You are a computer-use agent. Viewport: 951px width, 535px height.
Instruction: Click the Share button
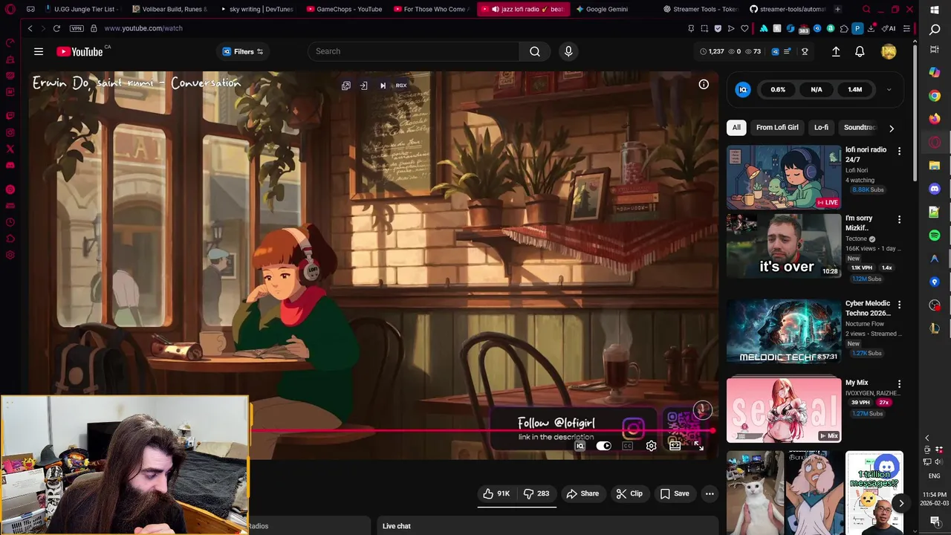(x=582, y=493)
